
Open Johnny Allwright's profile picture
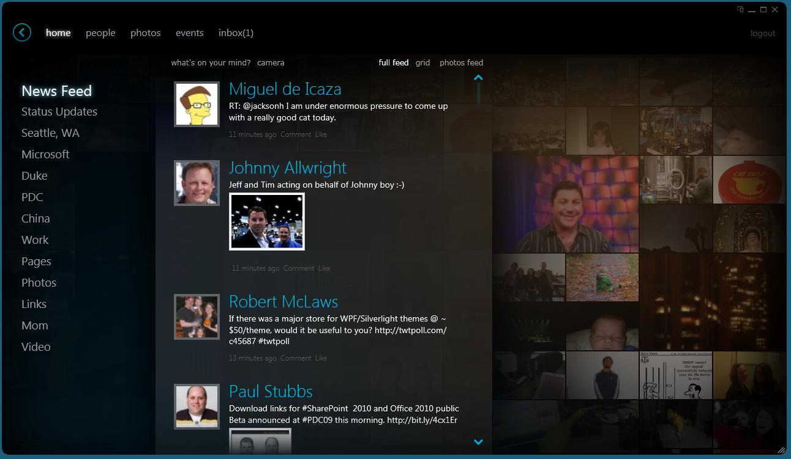197,183
